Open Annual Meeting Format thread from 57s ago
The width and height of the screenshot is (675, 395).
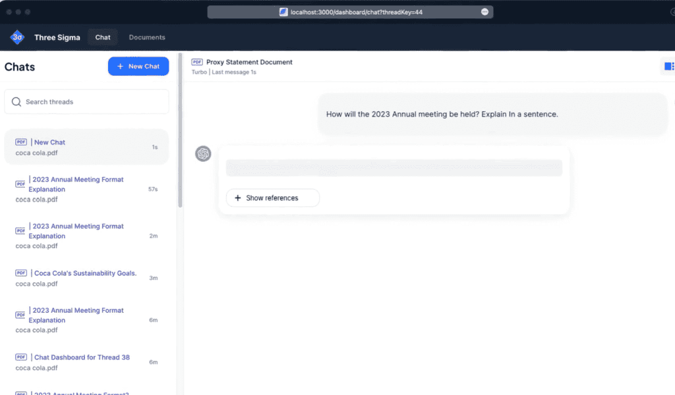coord(76,184)
